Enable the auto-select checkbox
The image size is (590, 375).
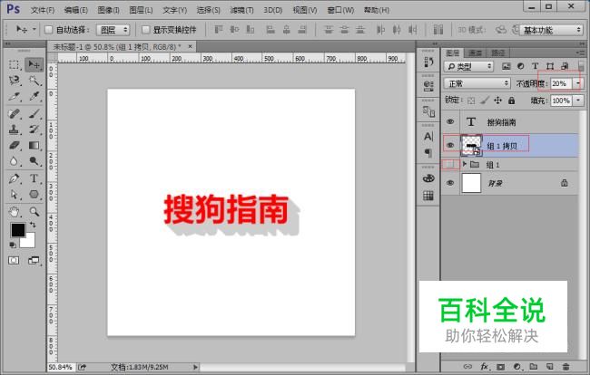(48, 30)
